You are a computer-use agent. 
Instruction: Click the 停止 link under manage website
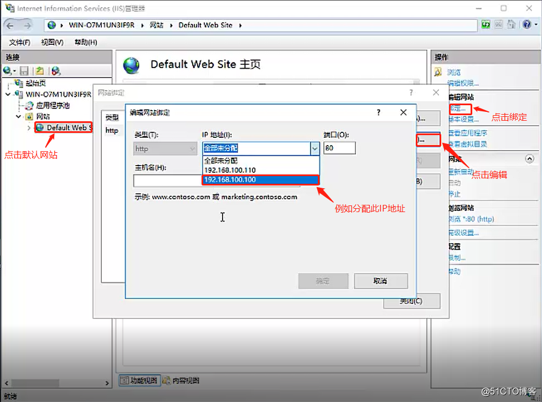(x=455, y=194)
